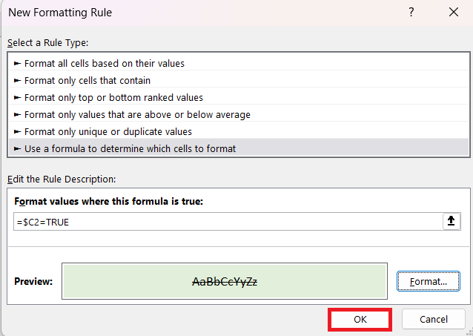
Task: Choose 'Format only top or bottom ranked values'
Action: (239, 97)
